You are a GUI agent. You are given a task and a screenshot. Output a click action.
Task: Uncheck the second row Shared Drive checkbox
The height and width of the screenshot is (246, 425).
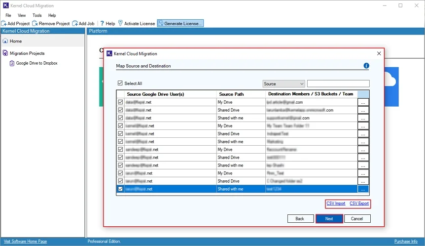click(x=120, y=110)
